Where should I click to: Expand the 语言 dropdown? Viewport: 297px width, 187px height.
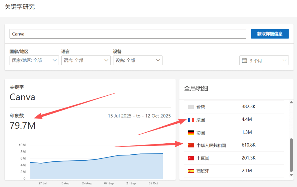pos(86,60)
